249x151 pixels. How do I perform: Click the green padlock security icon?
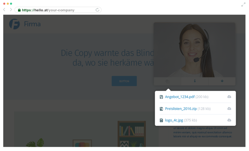point(19,10)
